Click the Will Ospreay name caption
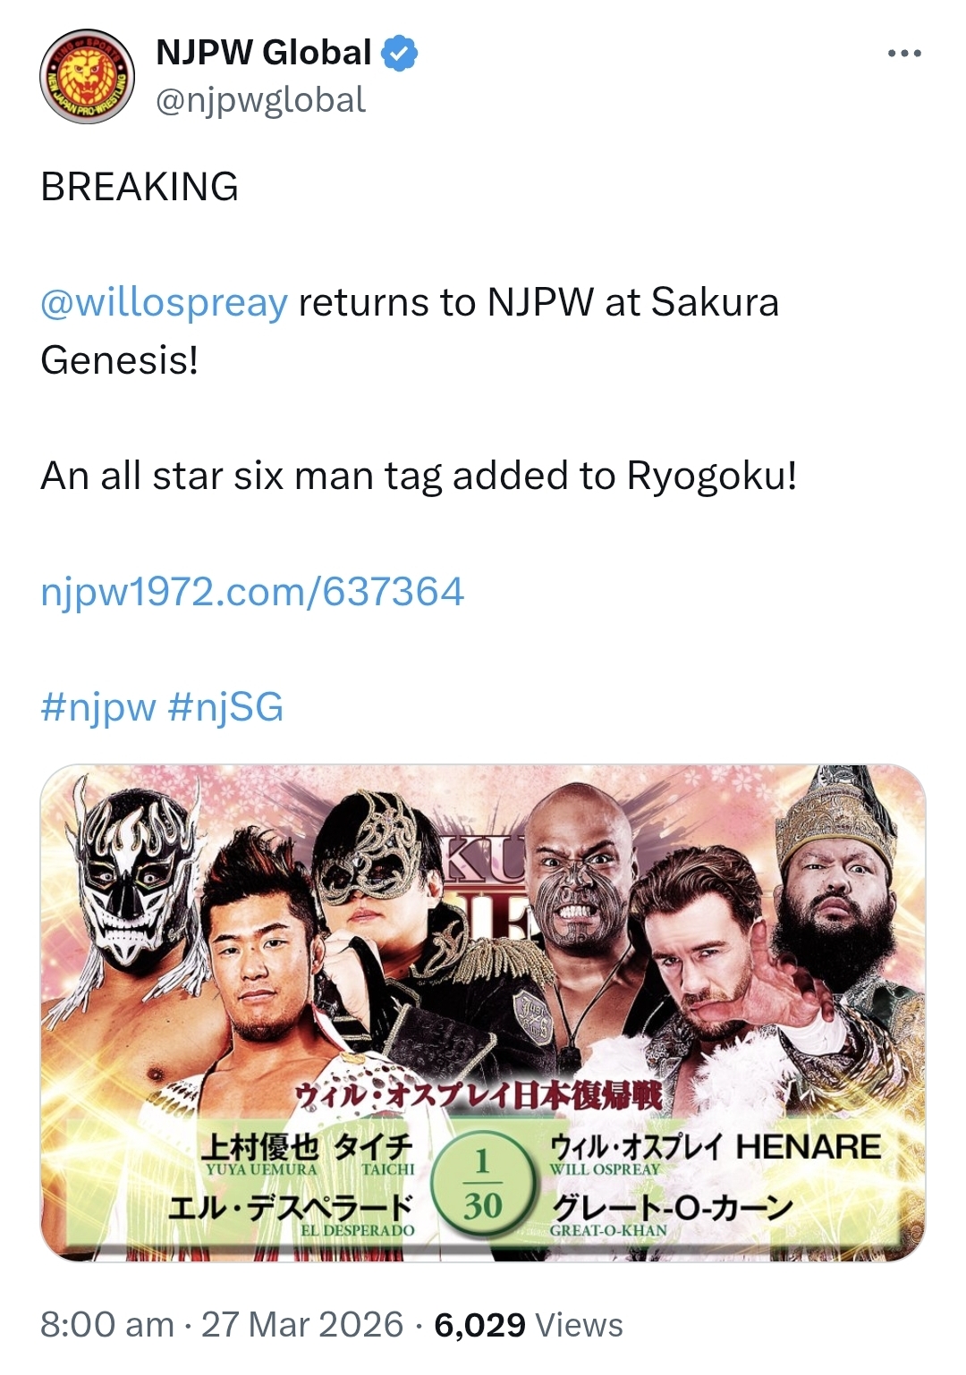This screenshot has width=966, height=1375. pos(635,1153)
